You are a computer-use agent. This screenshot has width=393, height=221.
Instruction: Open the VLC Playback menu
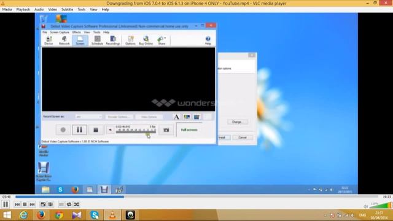pyautogui.click(x=23, y=9)
